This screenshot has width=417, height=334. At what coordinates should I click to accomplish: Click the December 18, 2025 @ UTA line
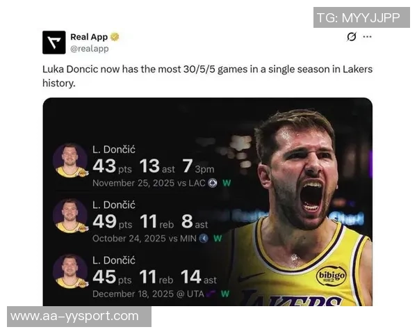coord(148,293)
